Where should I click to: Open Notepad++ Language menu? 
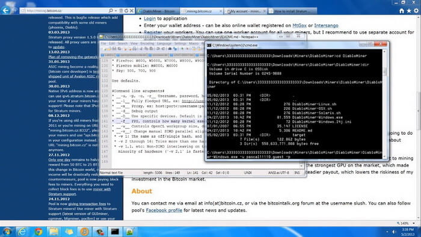pyautogui.click(x=164, y=43)
